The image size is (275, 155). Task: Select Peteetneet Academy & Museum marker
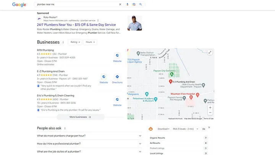tap(155, 100)
